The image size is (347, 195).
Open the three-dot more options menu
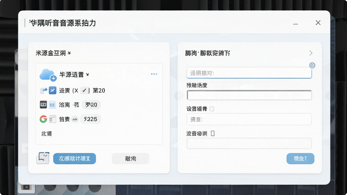(x=154, y=74)
